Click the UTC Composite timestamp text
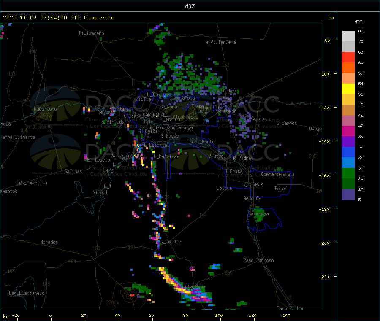380x321 pixels. pos(59,18)
